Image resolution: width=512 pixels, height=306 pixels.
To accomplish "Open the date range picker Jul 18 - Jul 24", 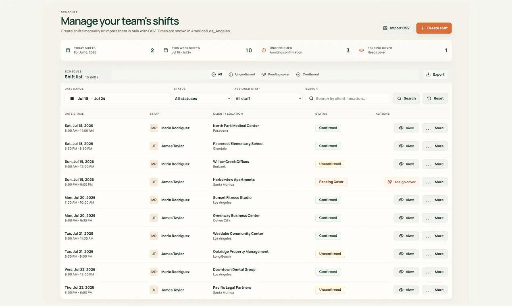I will coord(117,99).
